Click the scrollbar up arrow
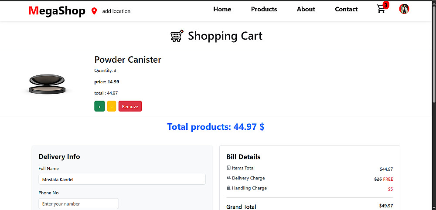436x210 pixels. [433, 3]
